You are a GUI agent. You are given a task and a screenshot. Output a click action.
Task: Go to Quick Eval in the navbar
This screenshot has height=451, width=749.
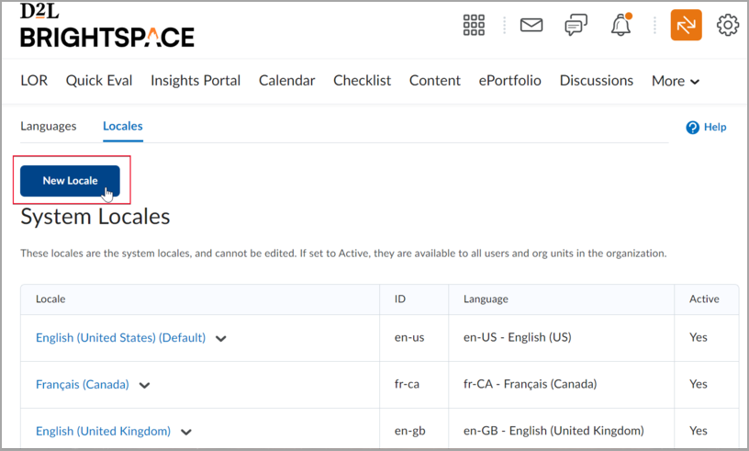(x=99, y=80)
